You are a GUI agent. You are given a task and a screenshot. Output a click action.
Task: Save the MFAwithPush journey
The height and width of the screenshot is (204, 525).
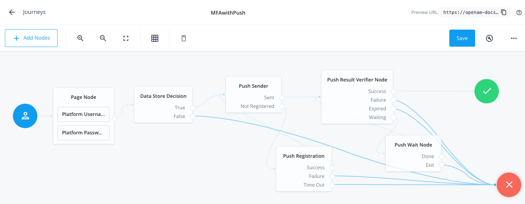point(462,38)
